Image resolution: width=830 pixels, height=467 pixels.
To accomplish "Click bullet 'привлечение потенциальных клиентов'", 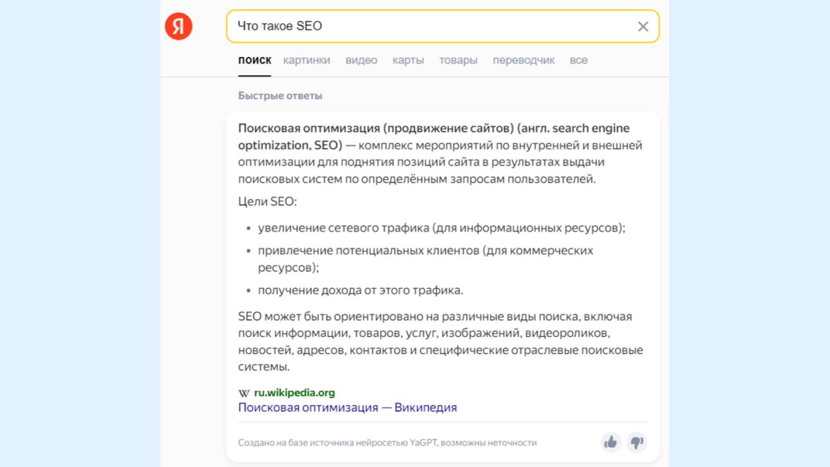I will tap(425, 259).
